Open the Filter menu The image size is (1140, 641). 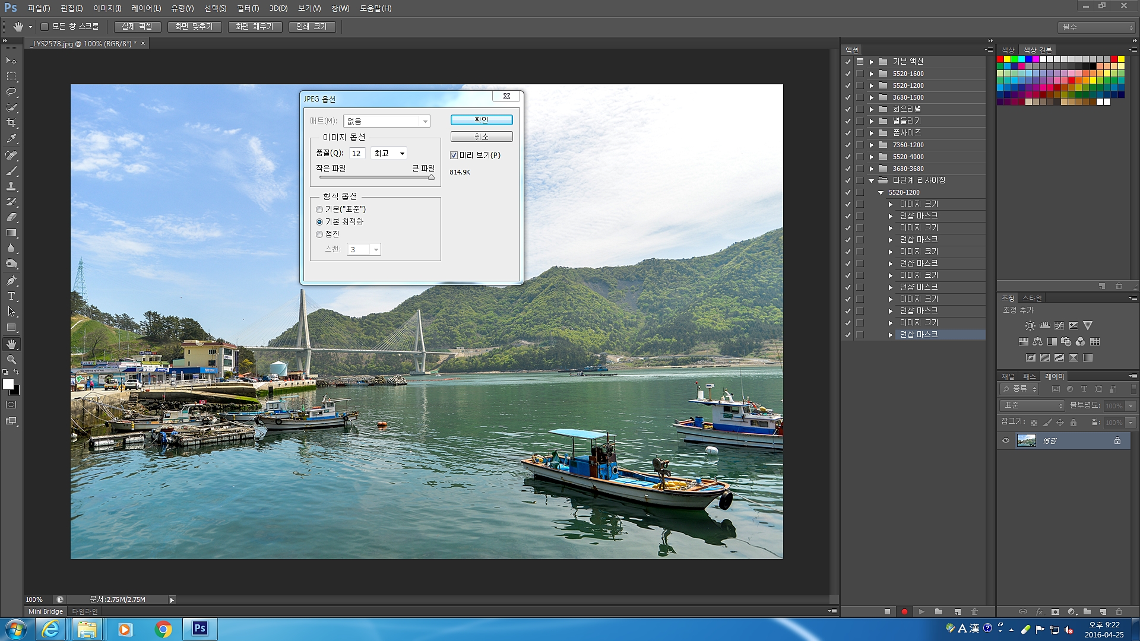pyautogui.click(x=248, y=8)
